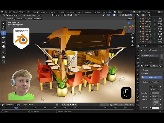Select the Material.014 slot

(x=150, y=56)
